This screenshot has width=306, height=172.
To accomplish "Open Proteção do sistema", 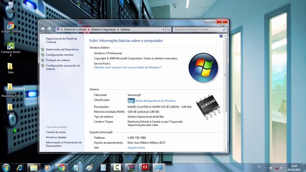I will coord(58,60).
